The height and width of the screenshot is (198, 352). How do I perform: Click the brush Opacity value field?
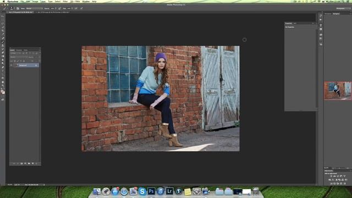coord(52,8)
